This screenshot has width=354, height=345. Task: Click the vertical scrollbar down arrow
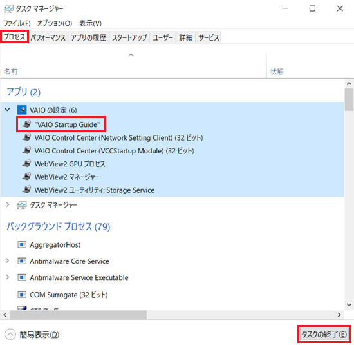click(349, 305)
